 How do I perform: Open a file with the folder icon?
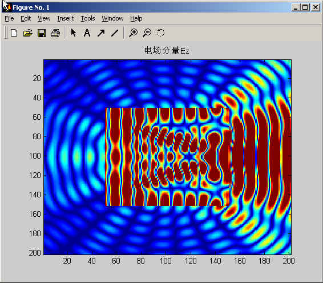point(28,33)
